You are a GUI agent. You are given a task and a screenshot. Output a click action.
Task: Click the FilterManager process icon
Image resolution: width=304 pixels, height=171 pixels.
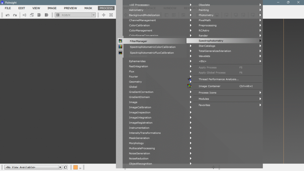point(120,41)
